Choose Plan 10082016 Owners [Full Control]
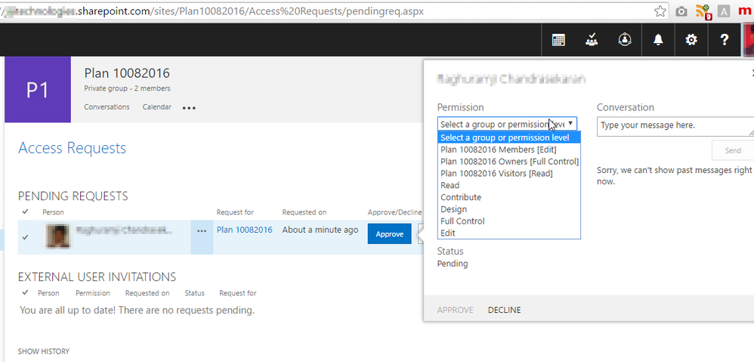 508,162
